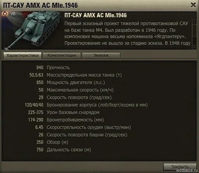Click the description scrollbar track
199x173 pixels.
click(x=195, y=35)
